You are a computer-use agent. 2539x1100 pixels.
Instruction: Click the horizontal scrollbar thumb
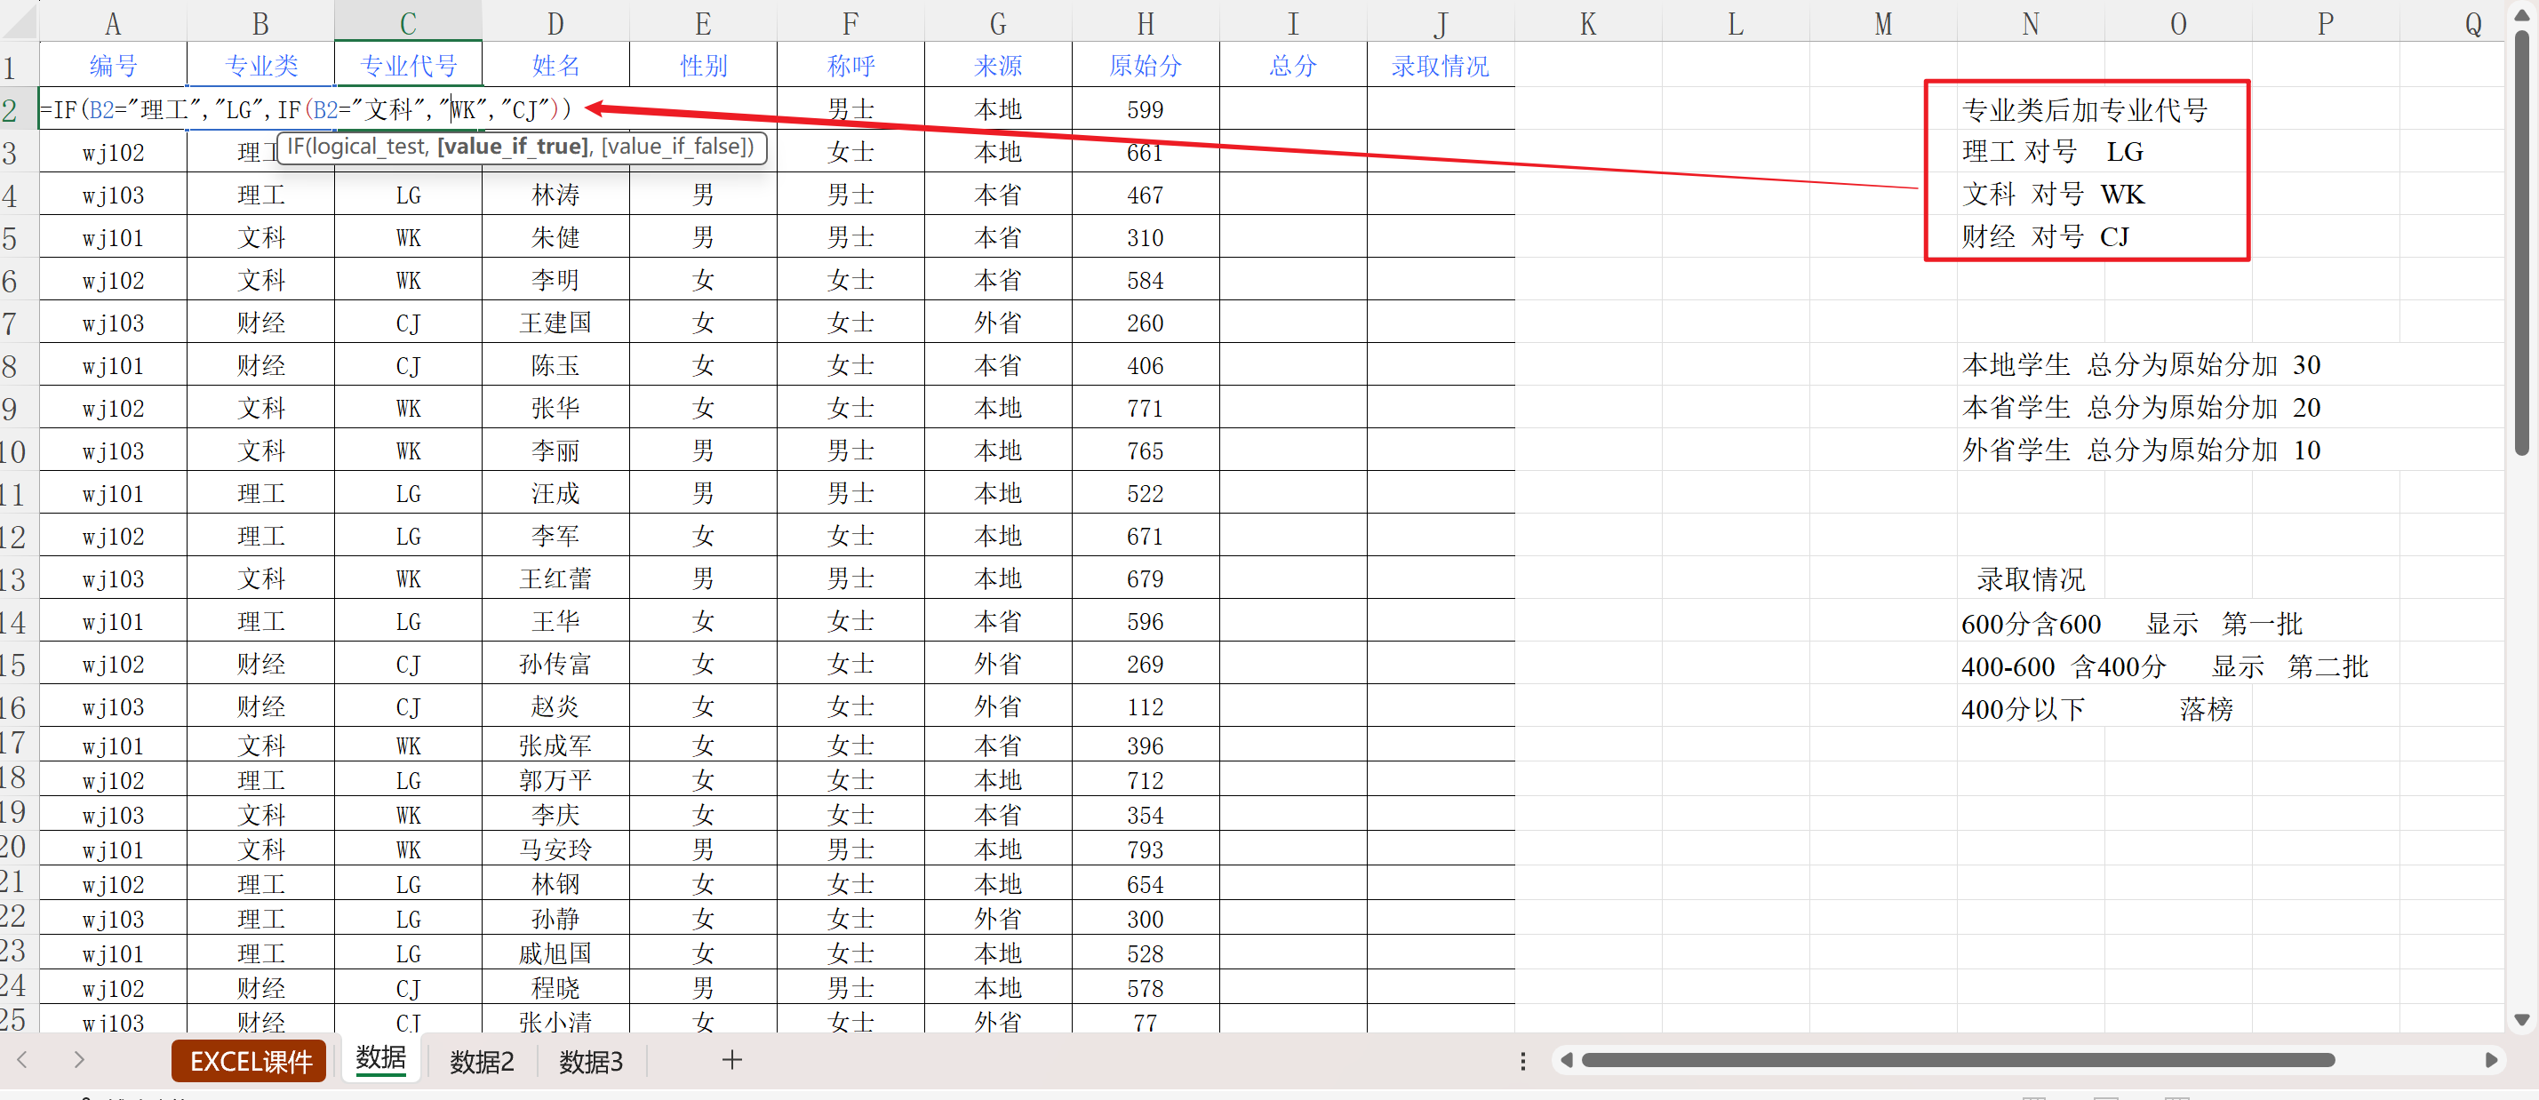click(1957, 1061)
